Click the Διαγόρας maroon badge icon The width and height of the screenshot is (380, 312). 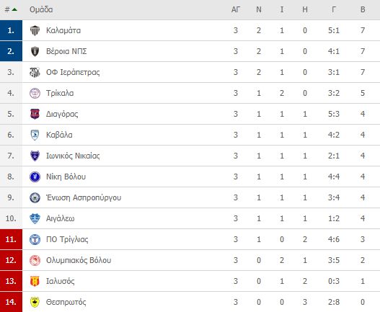(35, 114)
